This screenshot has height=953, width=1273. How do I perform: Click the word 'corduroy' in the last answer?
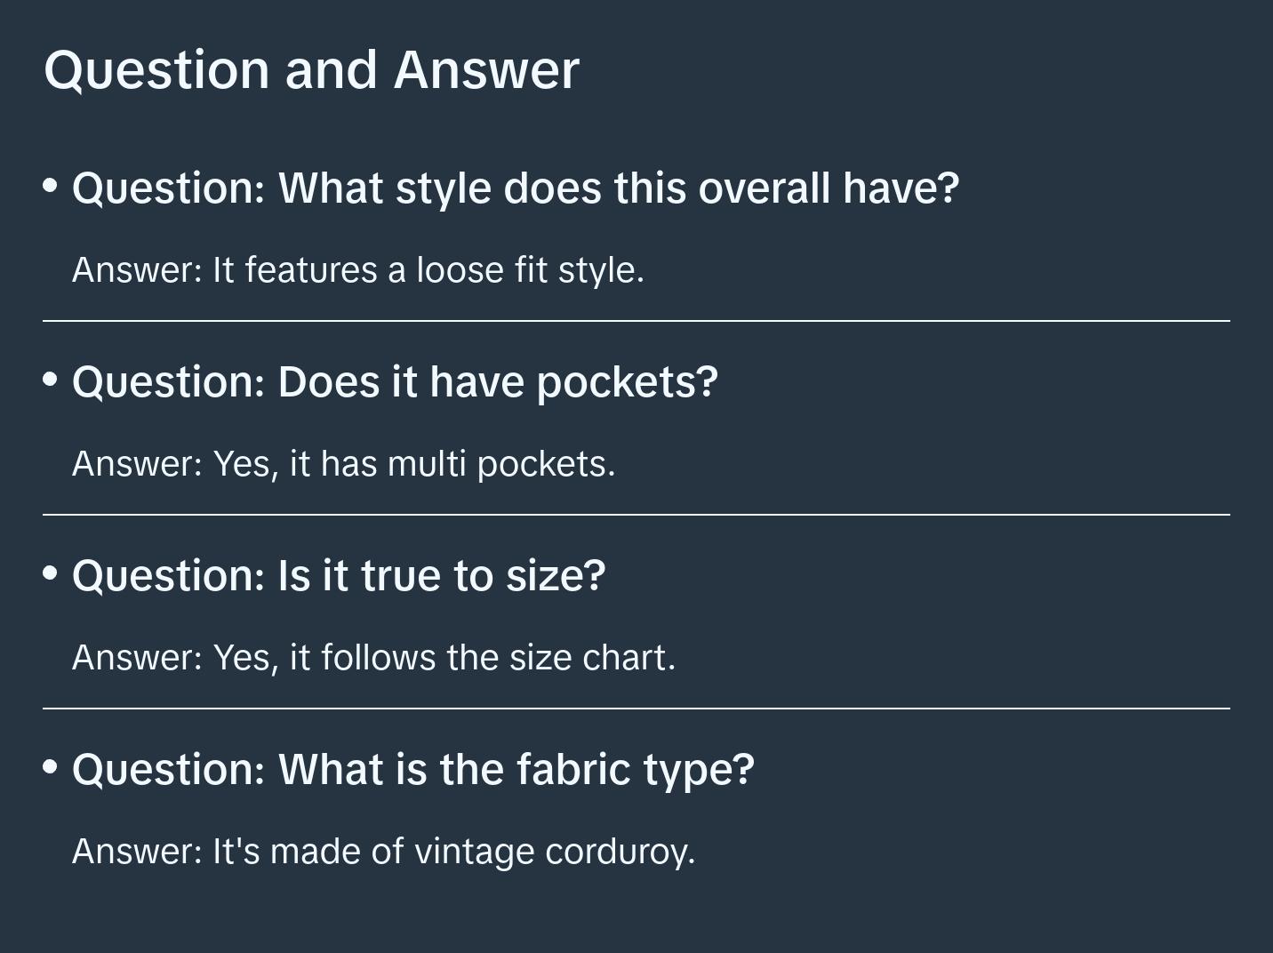tap(620, 852)
